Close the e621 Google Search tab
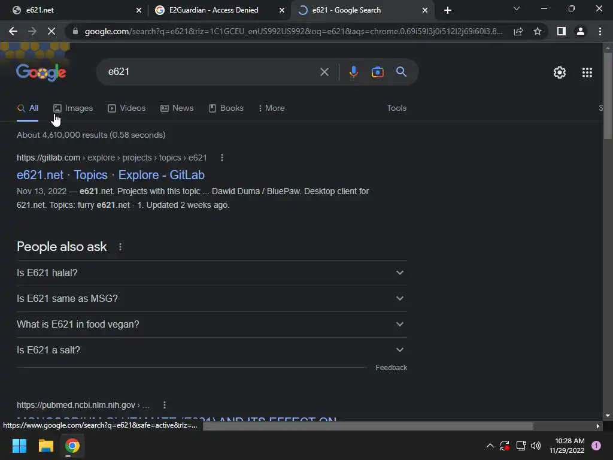The width and height of the screenshot is (613, 460). 425,10
